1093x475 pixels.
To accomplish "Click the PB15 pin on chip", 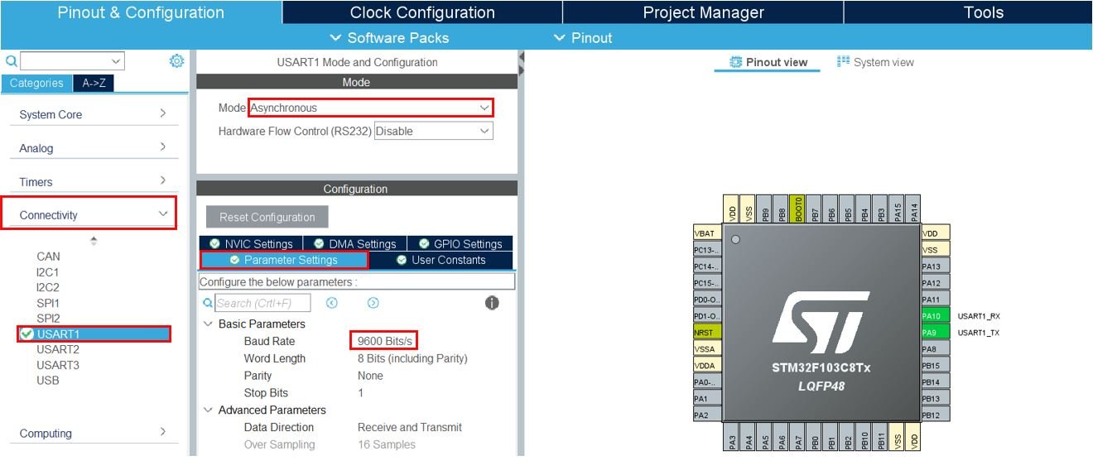I will [x=935, y=366].
